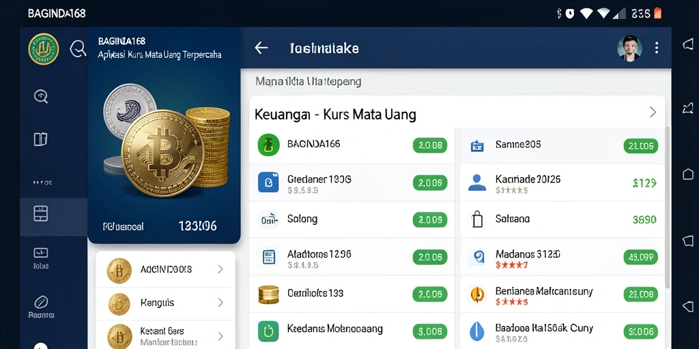Viewport: 699px width, 349px height.
Task: Tap the green 23.006 button for Sanine206
Action: (640, 146)
